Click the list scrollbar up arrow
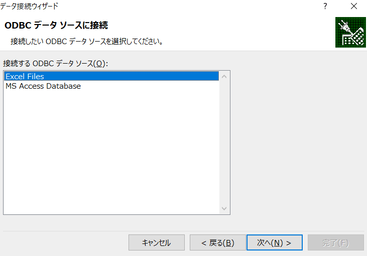This screenshot has width=367, height=256. [x=224, y=77]
